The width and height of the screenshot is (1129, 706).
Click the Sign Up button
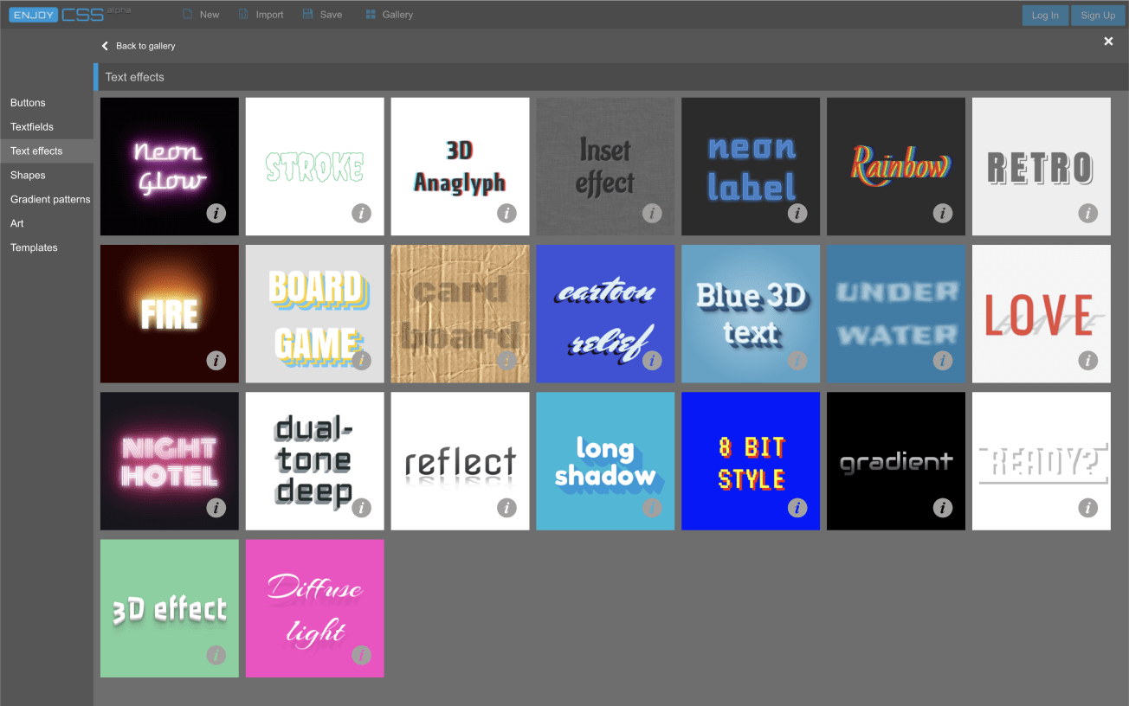click(x=1097, y=16)
